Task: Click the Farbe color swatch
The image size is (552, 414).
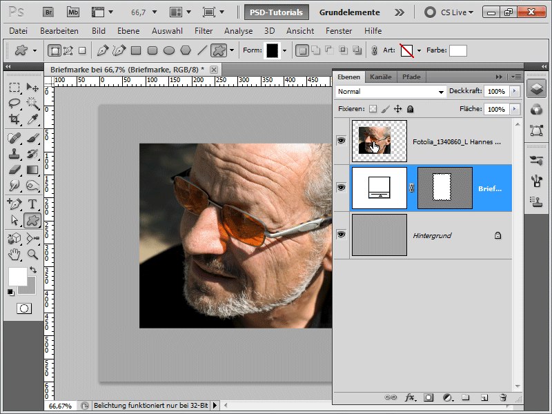Action: click(458, 50)
